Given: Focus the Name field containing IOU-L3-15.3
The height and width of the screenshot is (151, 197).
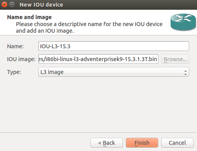Looking at the screenshot, I should pyautogui.click(x=114, y=46).
